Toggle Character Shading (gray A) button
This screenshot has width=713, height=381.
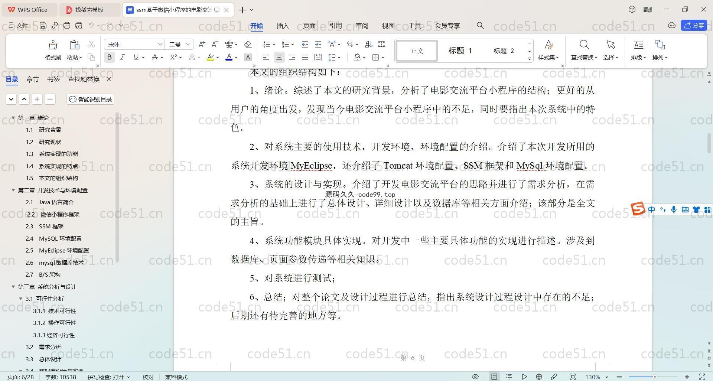(248, 57)
